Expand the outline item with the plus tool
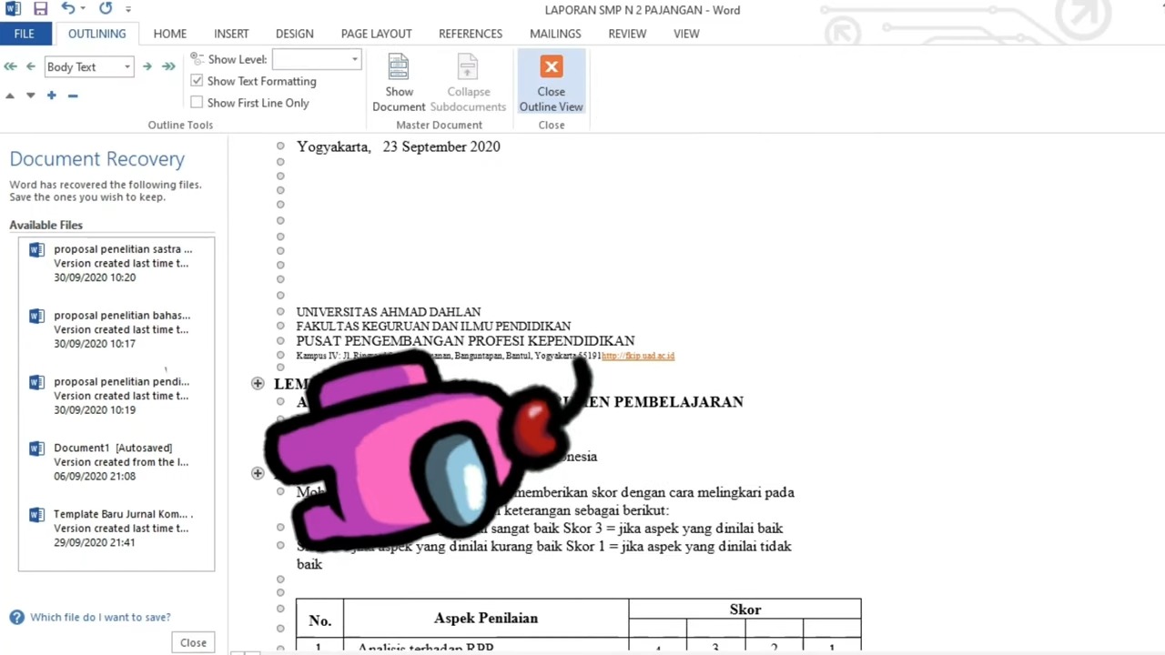The image size is (1165, 655). 52,96
